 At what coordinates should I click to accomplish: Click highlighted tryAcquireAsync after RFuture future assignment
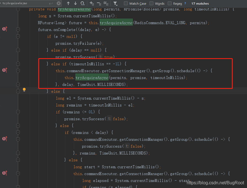tap(116, 23)
